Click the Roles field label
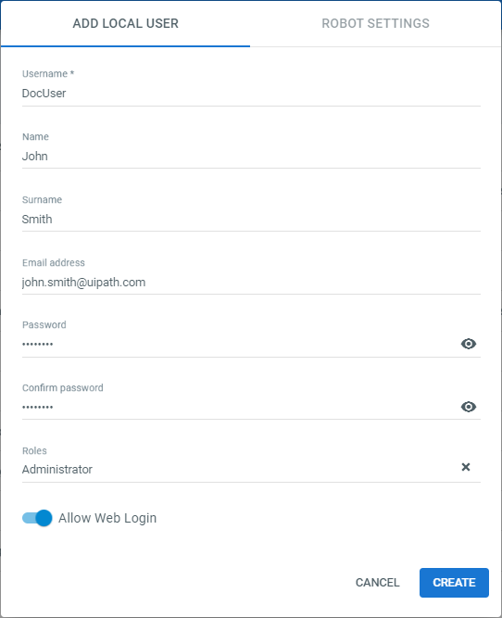This screenshot has width=502, height=618. (x=34, y=450)
